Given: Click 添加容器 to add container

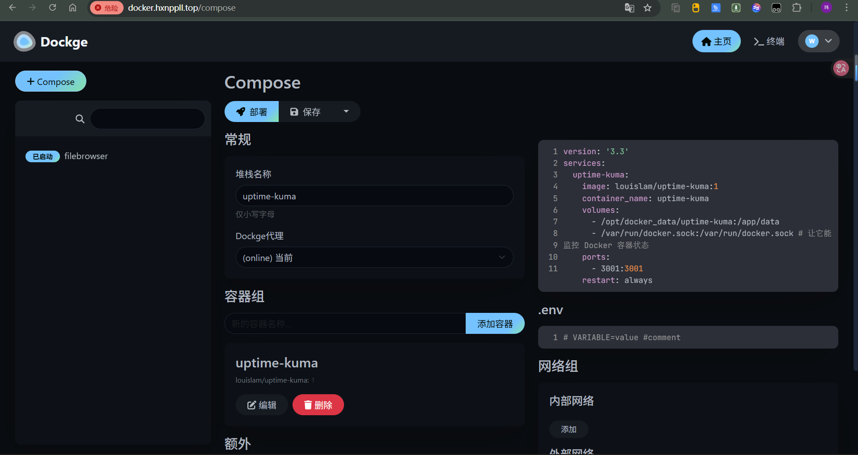Looking at the screenshot, I should tap(495, 324).
